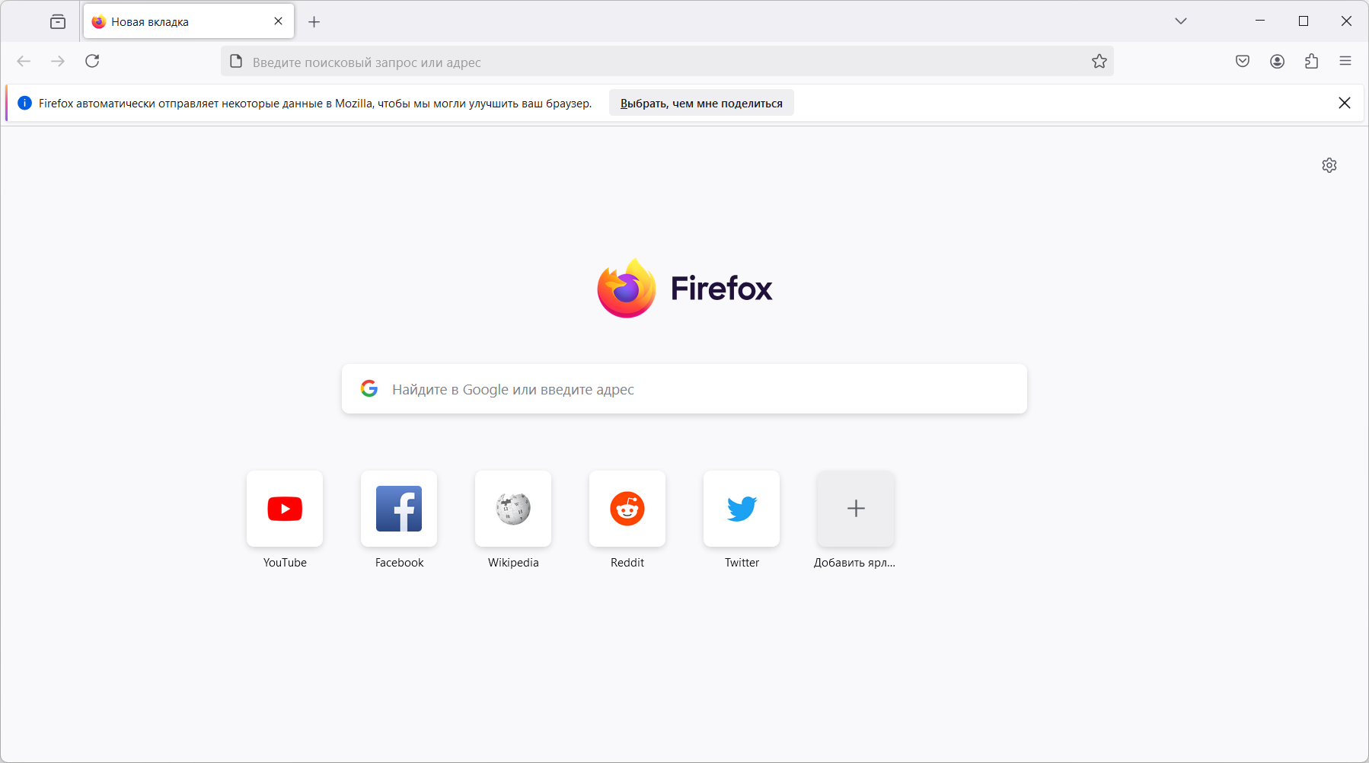Click Выбрать, чем мне поделиться button

click(x=701, y=103)
